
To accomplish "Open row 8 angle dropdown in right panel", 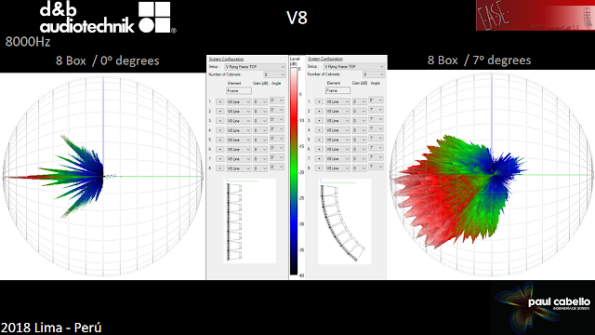I will 376,167.
